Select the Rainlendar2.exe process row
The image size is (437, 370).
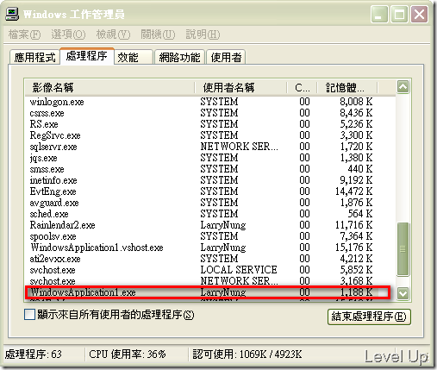click(x=210, y=225)
